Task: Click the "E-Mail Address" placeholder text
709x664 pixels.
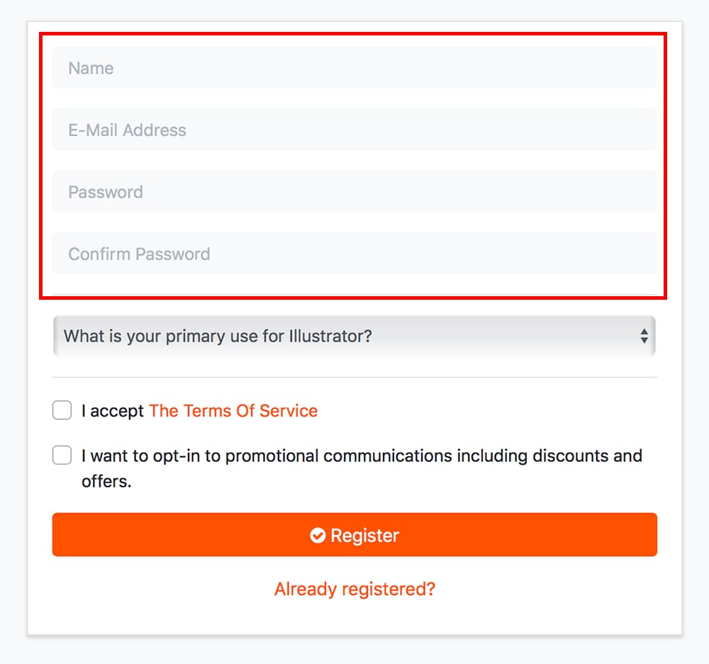Action: tap(127, 130)
